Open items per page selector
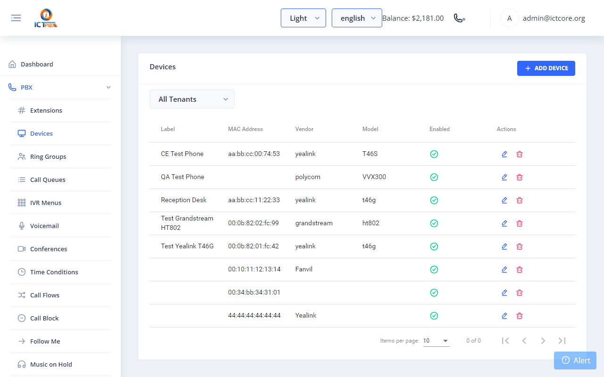 pos(436,341)
